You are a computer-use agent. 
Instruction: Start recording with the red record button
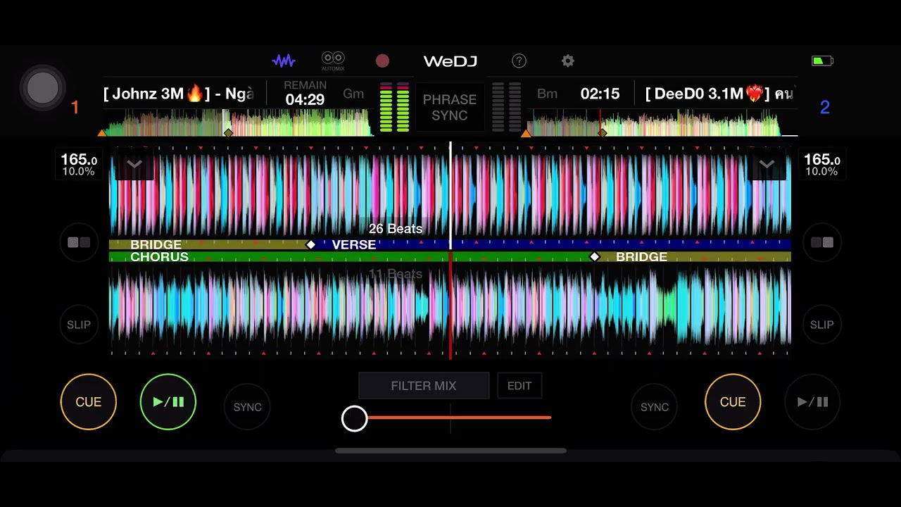pos(382,61)
